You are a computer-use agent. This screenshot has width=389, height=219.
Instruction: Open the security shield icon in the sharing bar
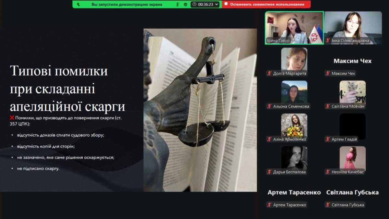coord(185,5)
